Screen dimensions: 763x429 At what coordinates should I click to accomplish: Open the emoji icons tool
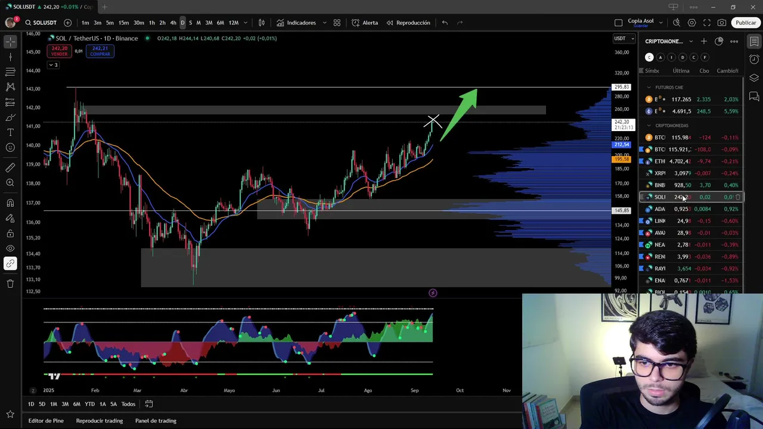click(x=10, y=148)
